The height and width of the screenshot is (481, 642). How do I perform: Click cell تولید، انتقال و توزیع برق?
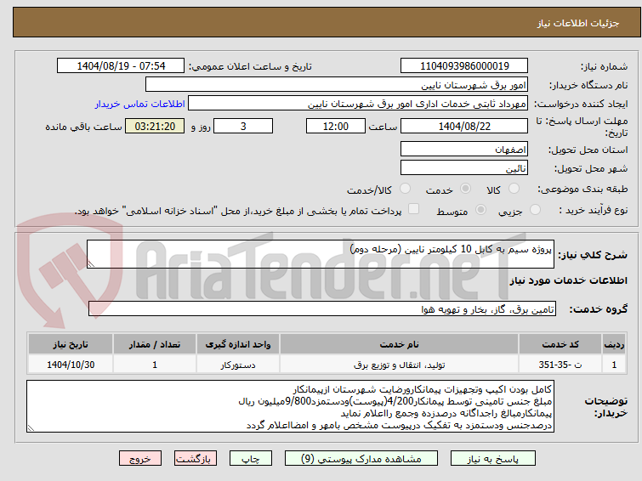pyautogui.click(x=399, y=365)
